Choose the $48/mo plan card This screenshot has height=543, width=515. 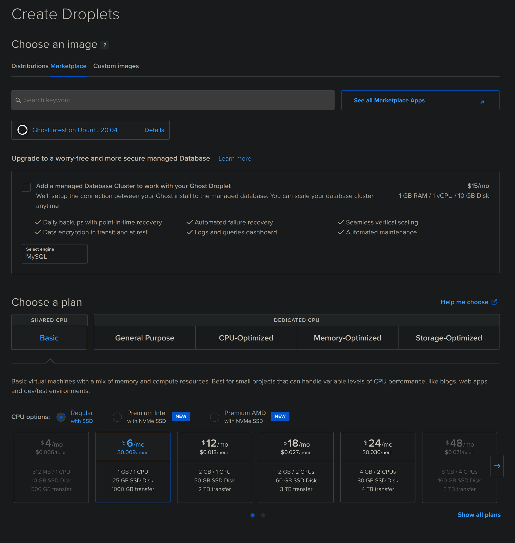(459, 467)
